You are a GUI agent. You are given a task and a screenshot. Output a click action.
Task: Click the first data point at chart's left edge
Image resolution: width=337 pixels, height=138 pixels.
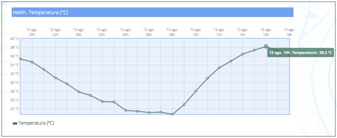[x=20, y=59]
